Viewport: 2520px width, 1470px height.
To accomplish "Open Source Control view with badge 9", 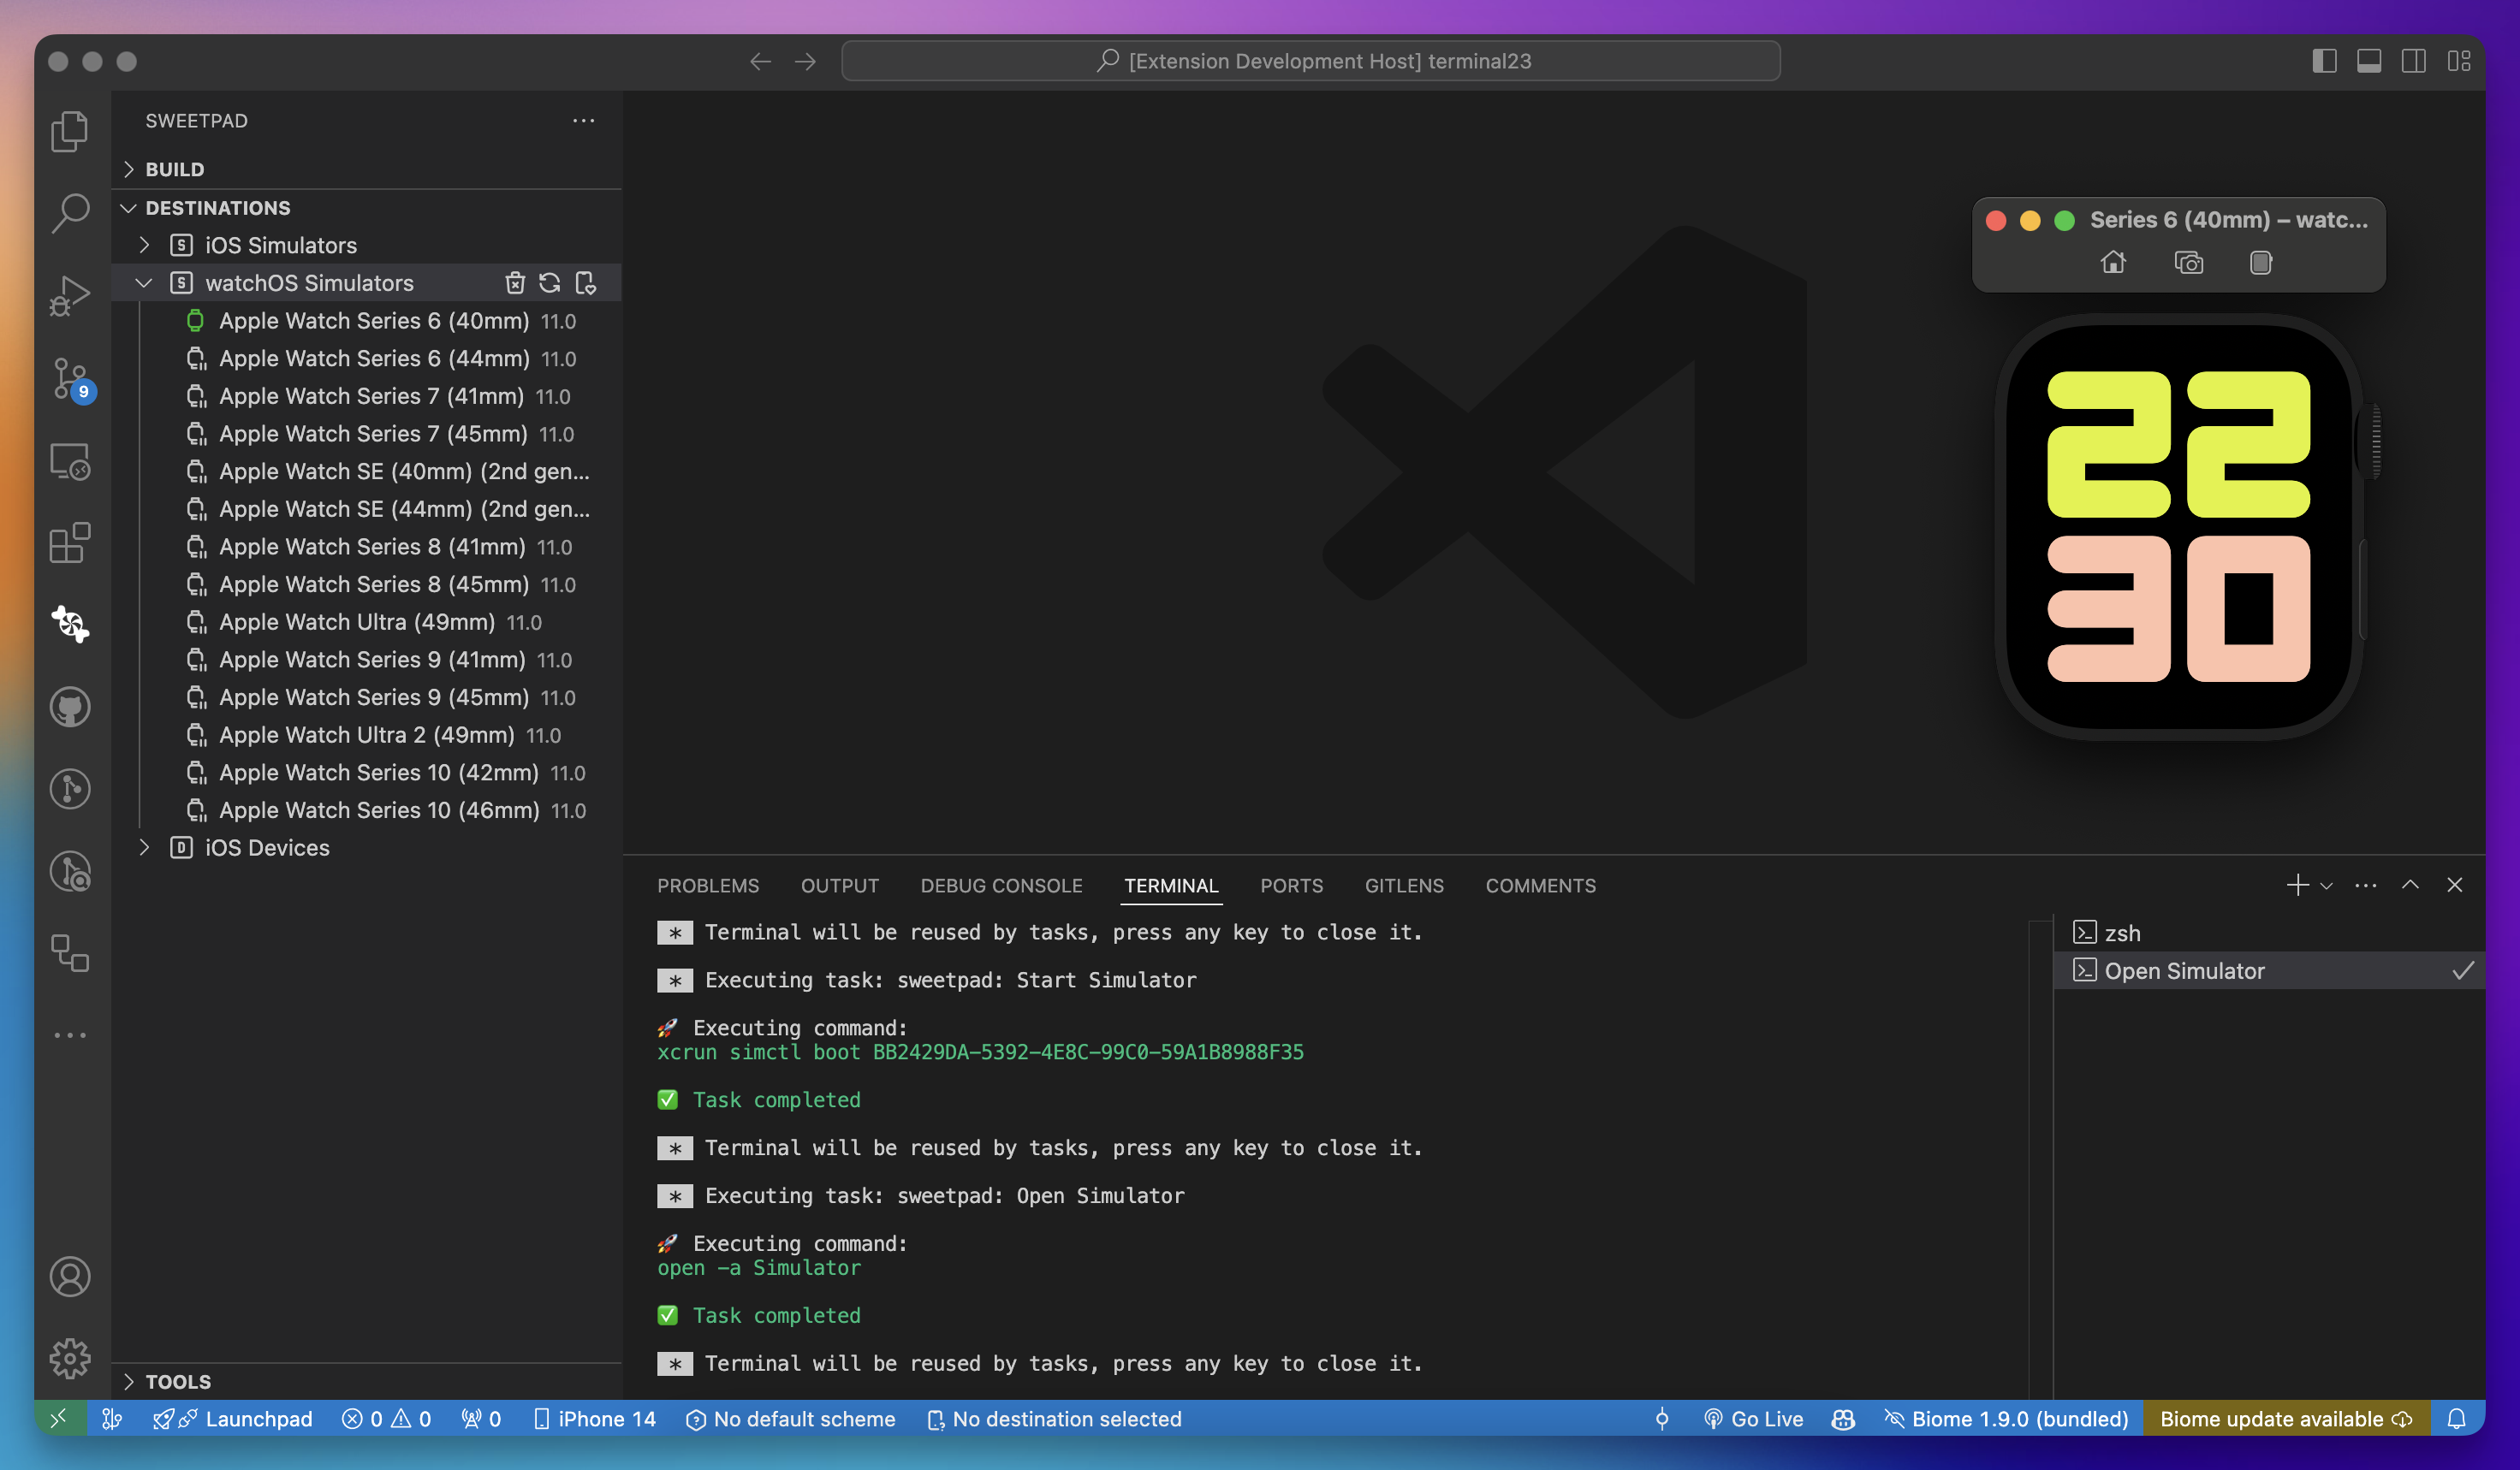I will click(x=70, y=379).
